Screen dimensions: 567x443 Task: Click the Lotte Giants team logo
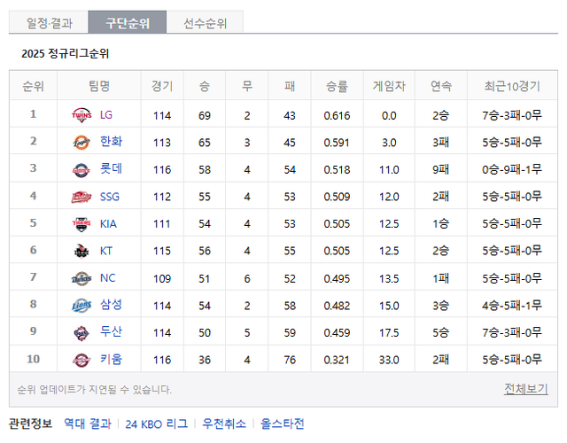(x=82, y=169)
